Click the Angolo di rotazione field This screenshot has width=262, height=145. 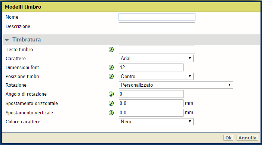pyautogui.click(x=151, y=94)
